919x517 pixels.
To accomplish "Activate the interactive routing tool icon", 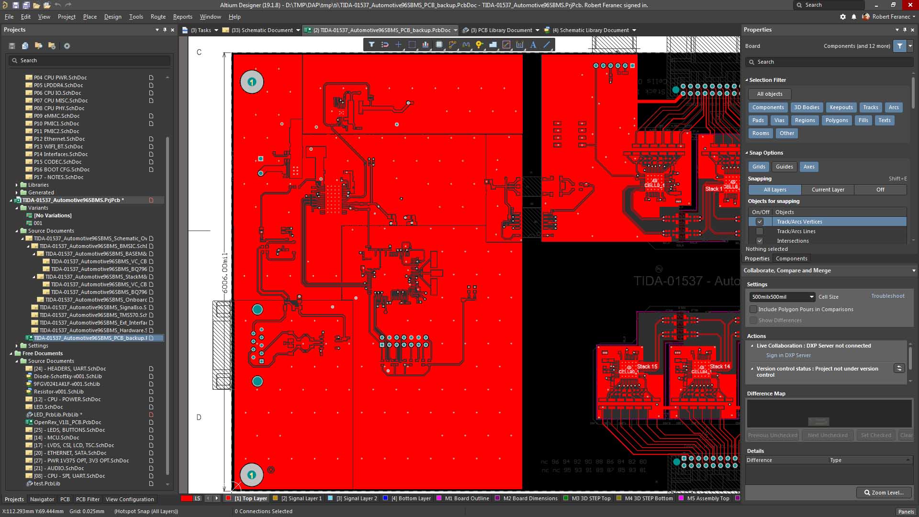I will pos(452,45).
